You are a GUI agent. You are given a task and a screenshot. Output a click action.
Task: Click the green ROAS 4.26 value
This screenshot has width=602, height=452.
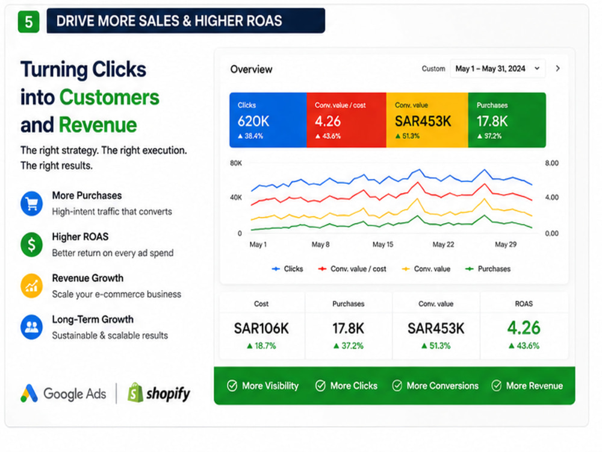pyautogui.click(x=524, y=328)
